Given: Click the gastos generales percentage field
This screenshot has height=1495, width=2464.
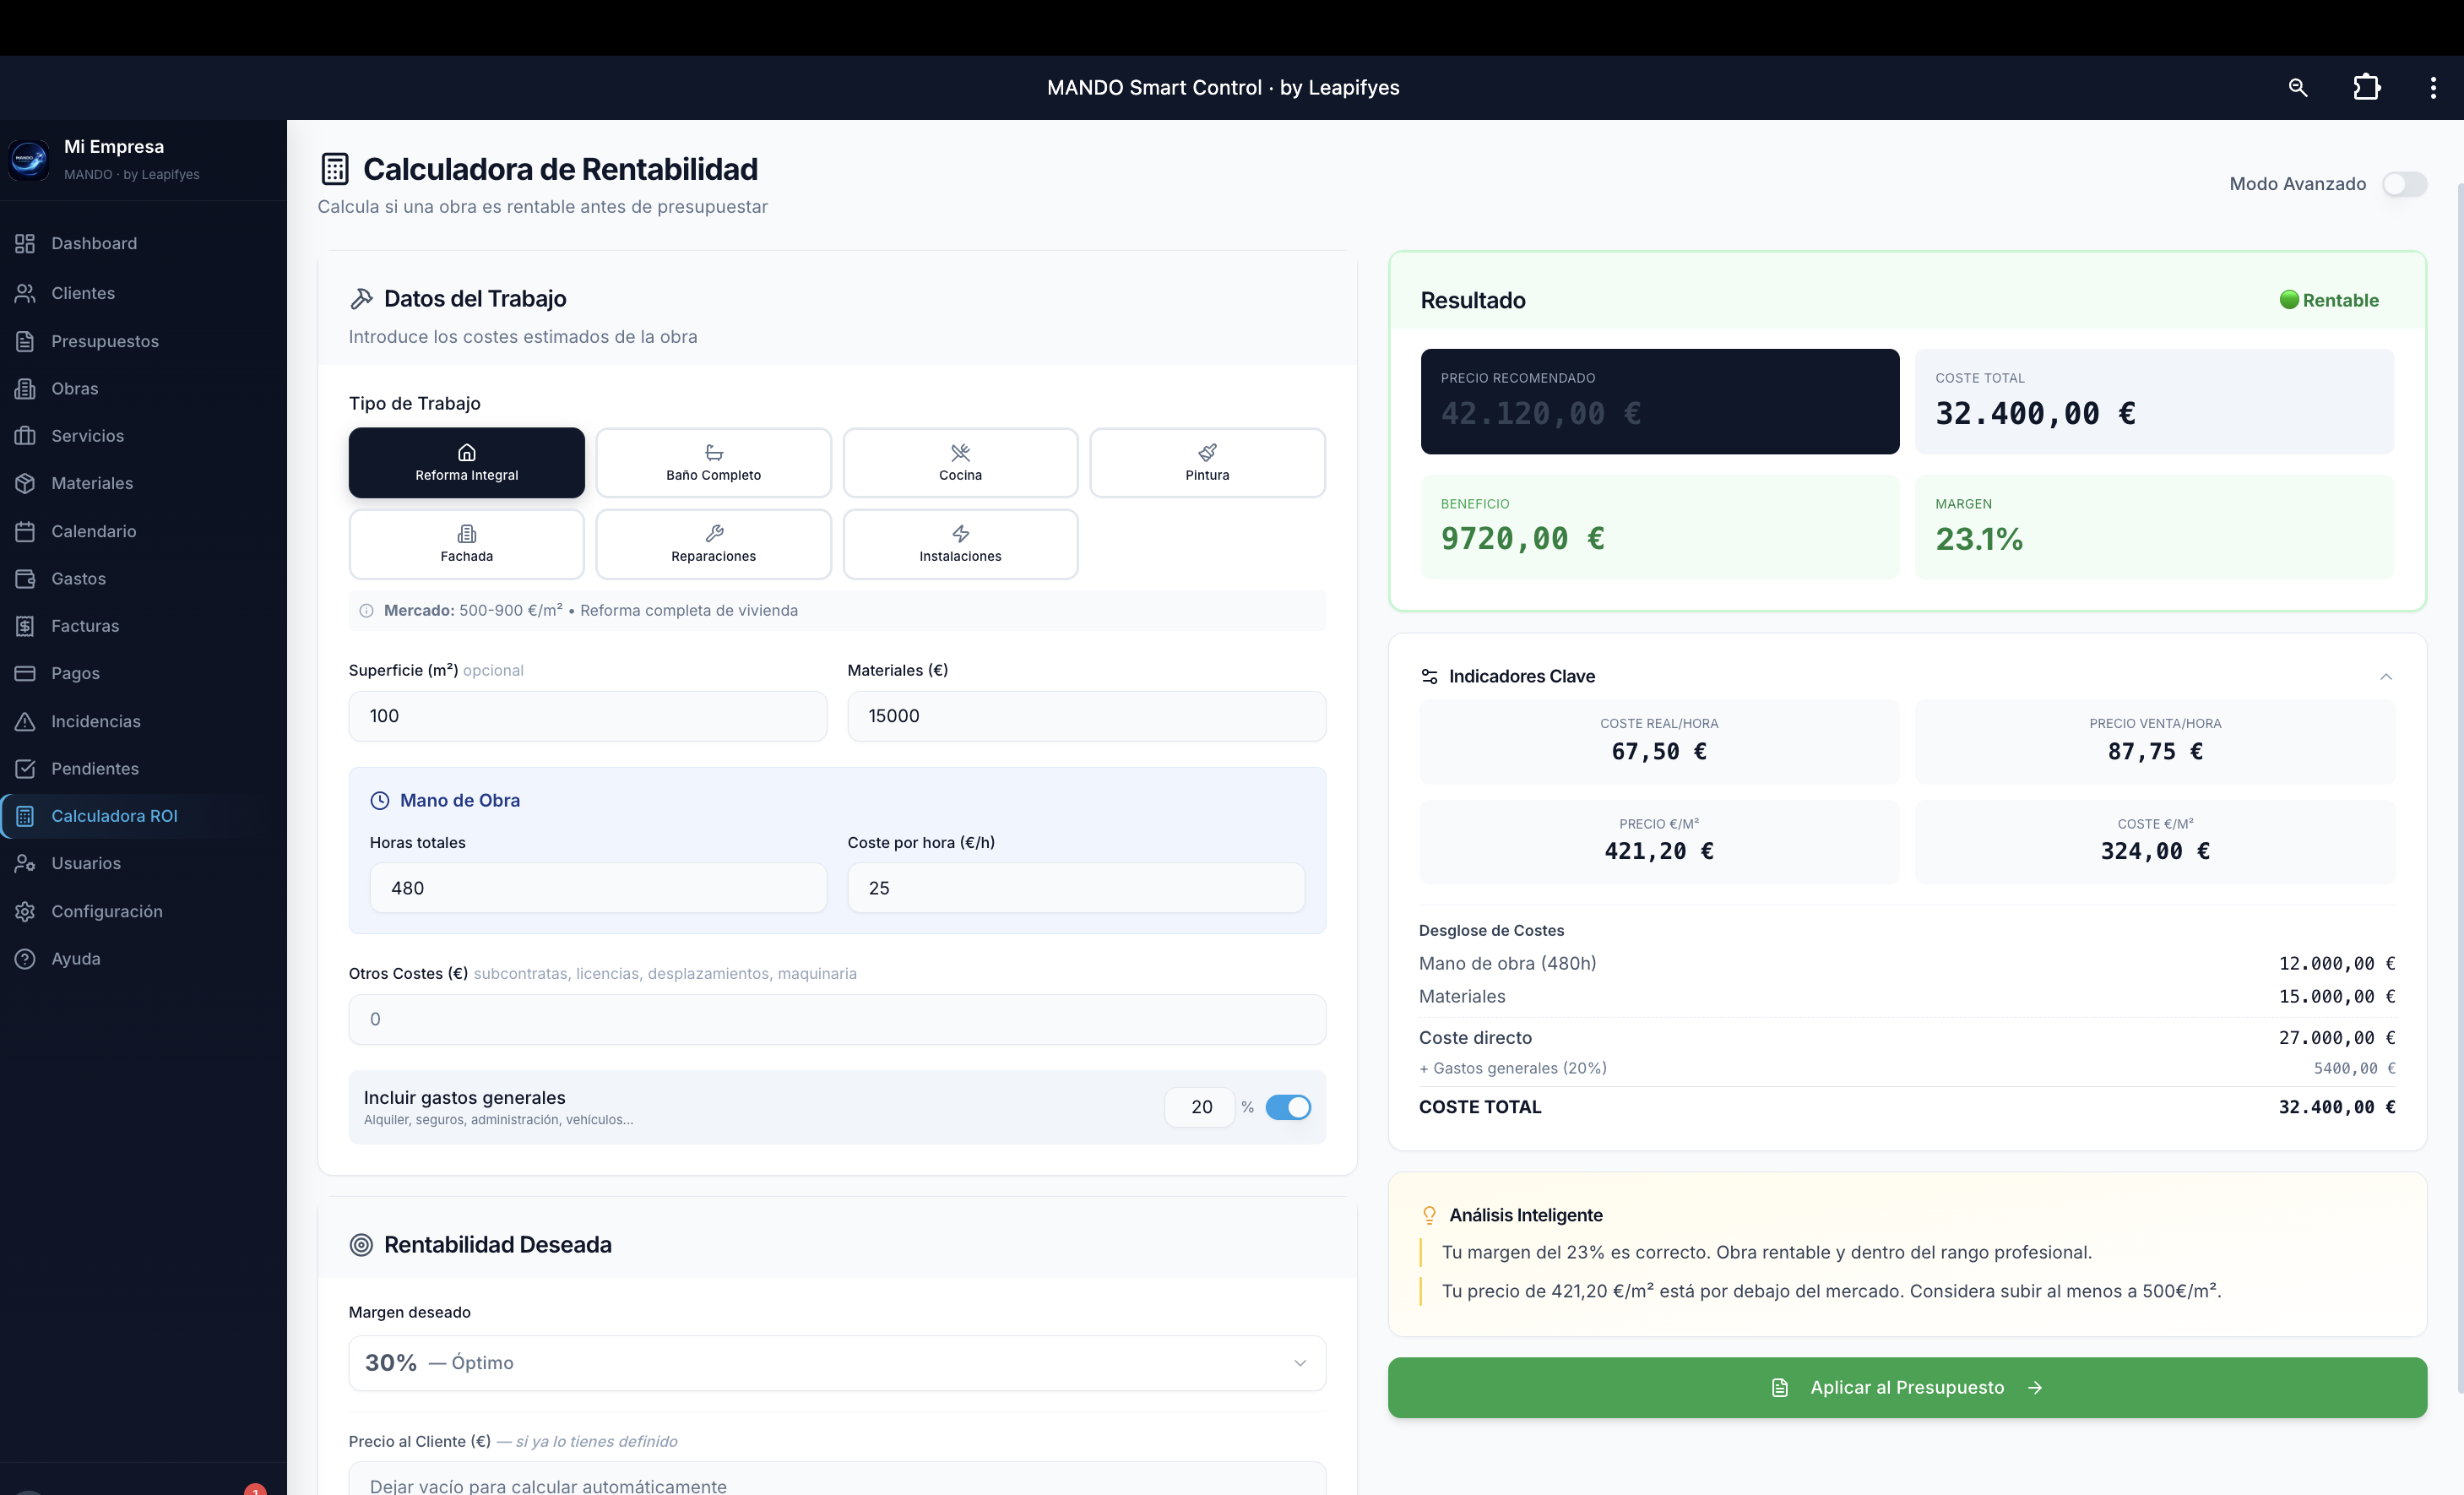Looking at the screenshot, I should [x=1200, y=1107].
